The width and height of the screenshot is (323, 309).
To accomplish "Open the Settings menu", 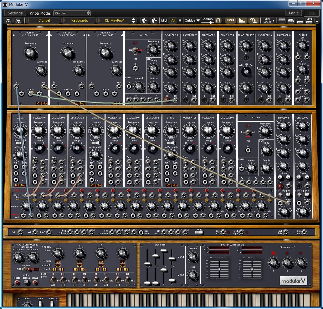I will (15, 13).
